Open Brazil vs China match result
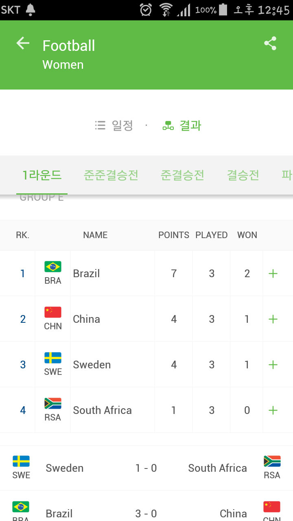Image resolution: width=293 pixels, height=521 pixels. (x=146, y=513)
